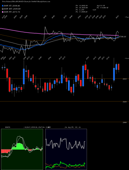Click the Pre H: 2635.00 value
The image size is (129, 170).
point(82,8)
